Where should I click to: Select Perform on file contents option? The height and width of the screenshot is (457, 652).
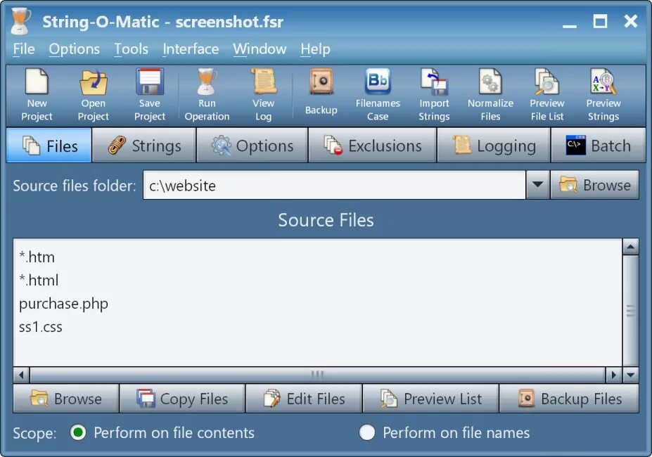[x=162, y=432]
